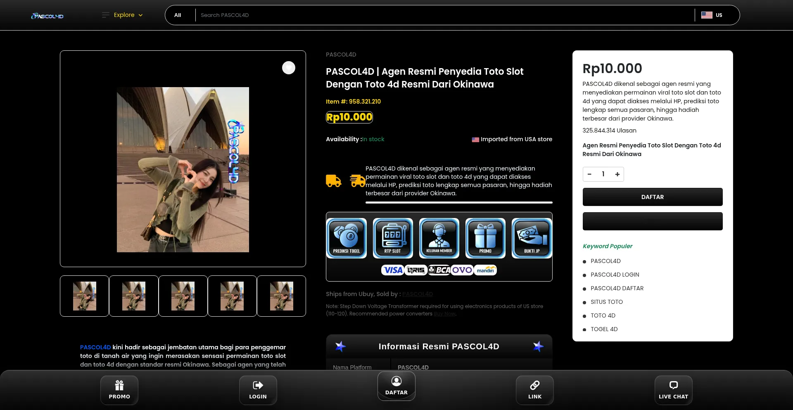Click the 325.844.314 Ulasan review count
This screenshot has height=410, width=793.
tap(609, 130)
